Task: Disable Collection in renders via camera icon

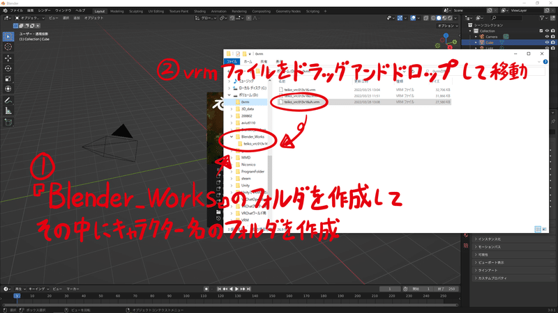Action: [552, 31]
